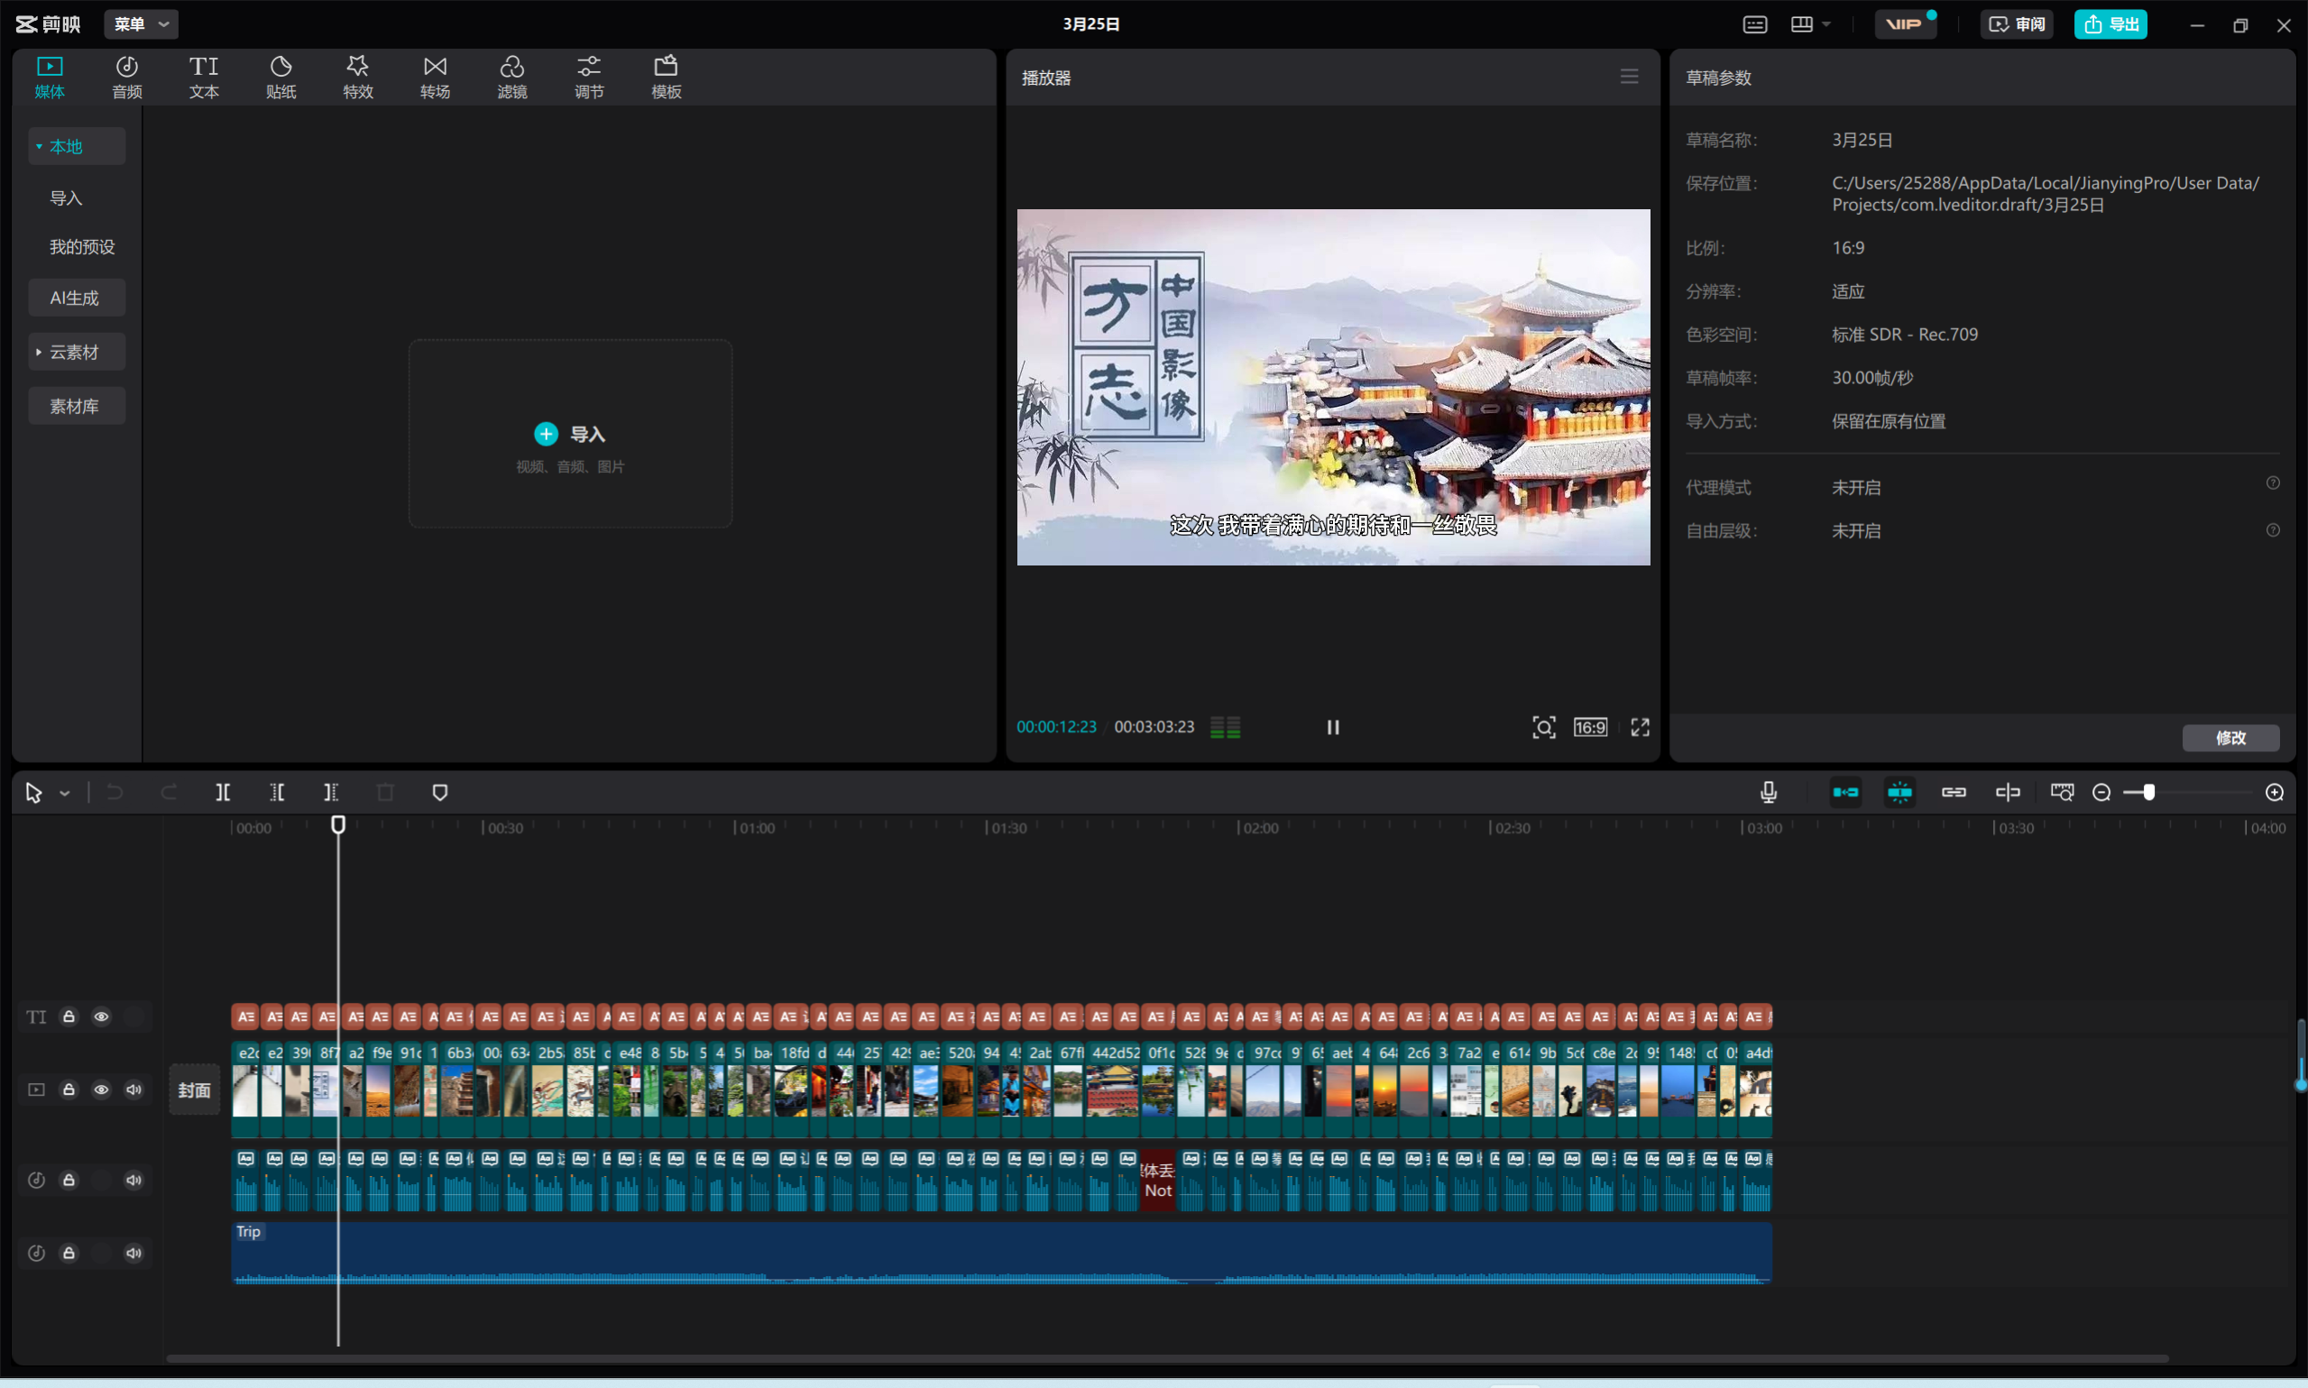
Task: Click the undo arrow in timeline toolbar
Action: pyautogui.click(x=115, y=792)
